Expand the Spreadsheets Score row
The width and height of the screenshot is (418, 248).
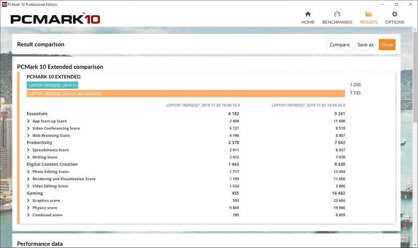[28, 150]
